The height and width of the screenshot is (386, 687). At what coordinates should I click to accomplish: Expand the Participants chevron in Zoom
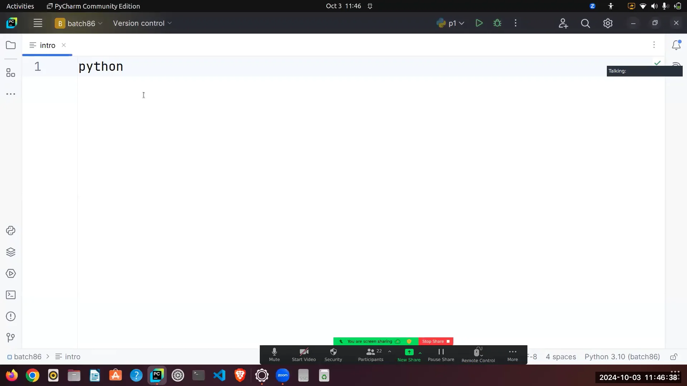coord(390,351)
